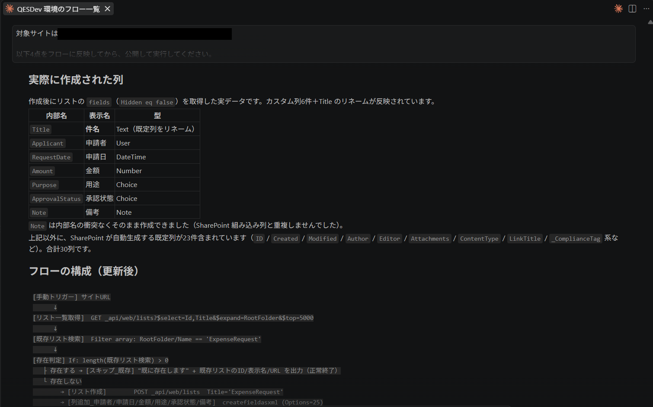The height and width of the screenshot is (407, 653).
Task: Focus the message input field with 対象サイトは
Action: tap(323, 44)
